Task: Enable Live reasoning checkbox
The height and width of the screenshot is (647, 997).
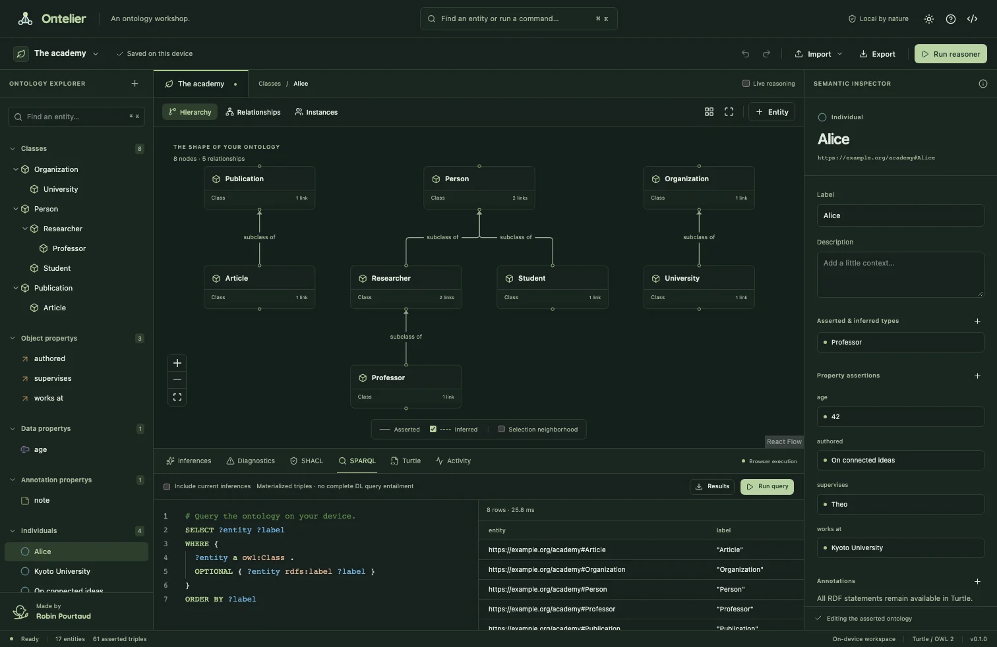Action: coord(746,84)
